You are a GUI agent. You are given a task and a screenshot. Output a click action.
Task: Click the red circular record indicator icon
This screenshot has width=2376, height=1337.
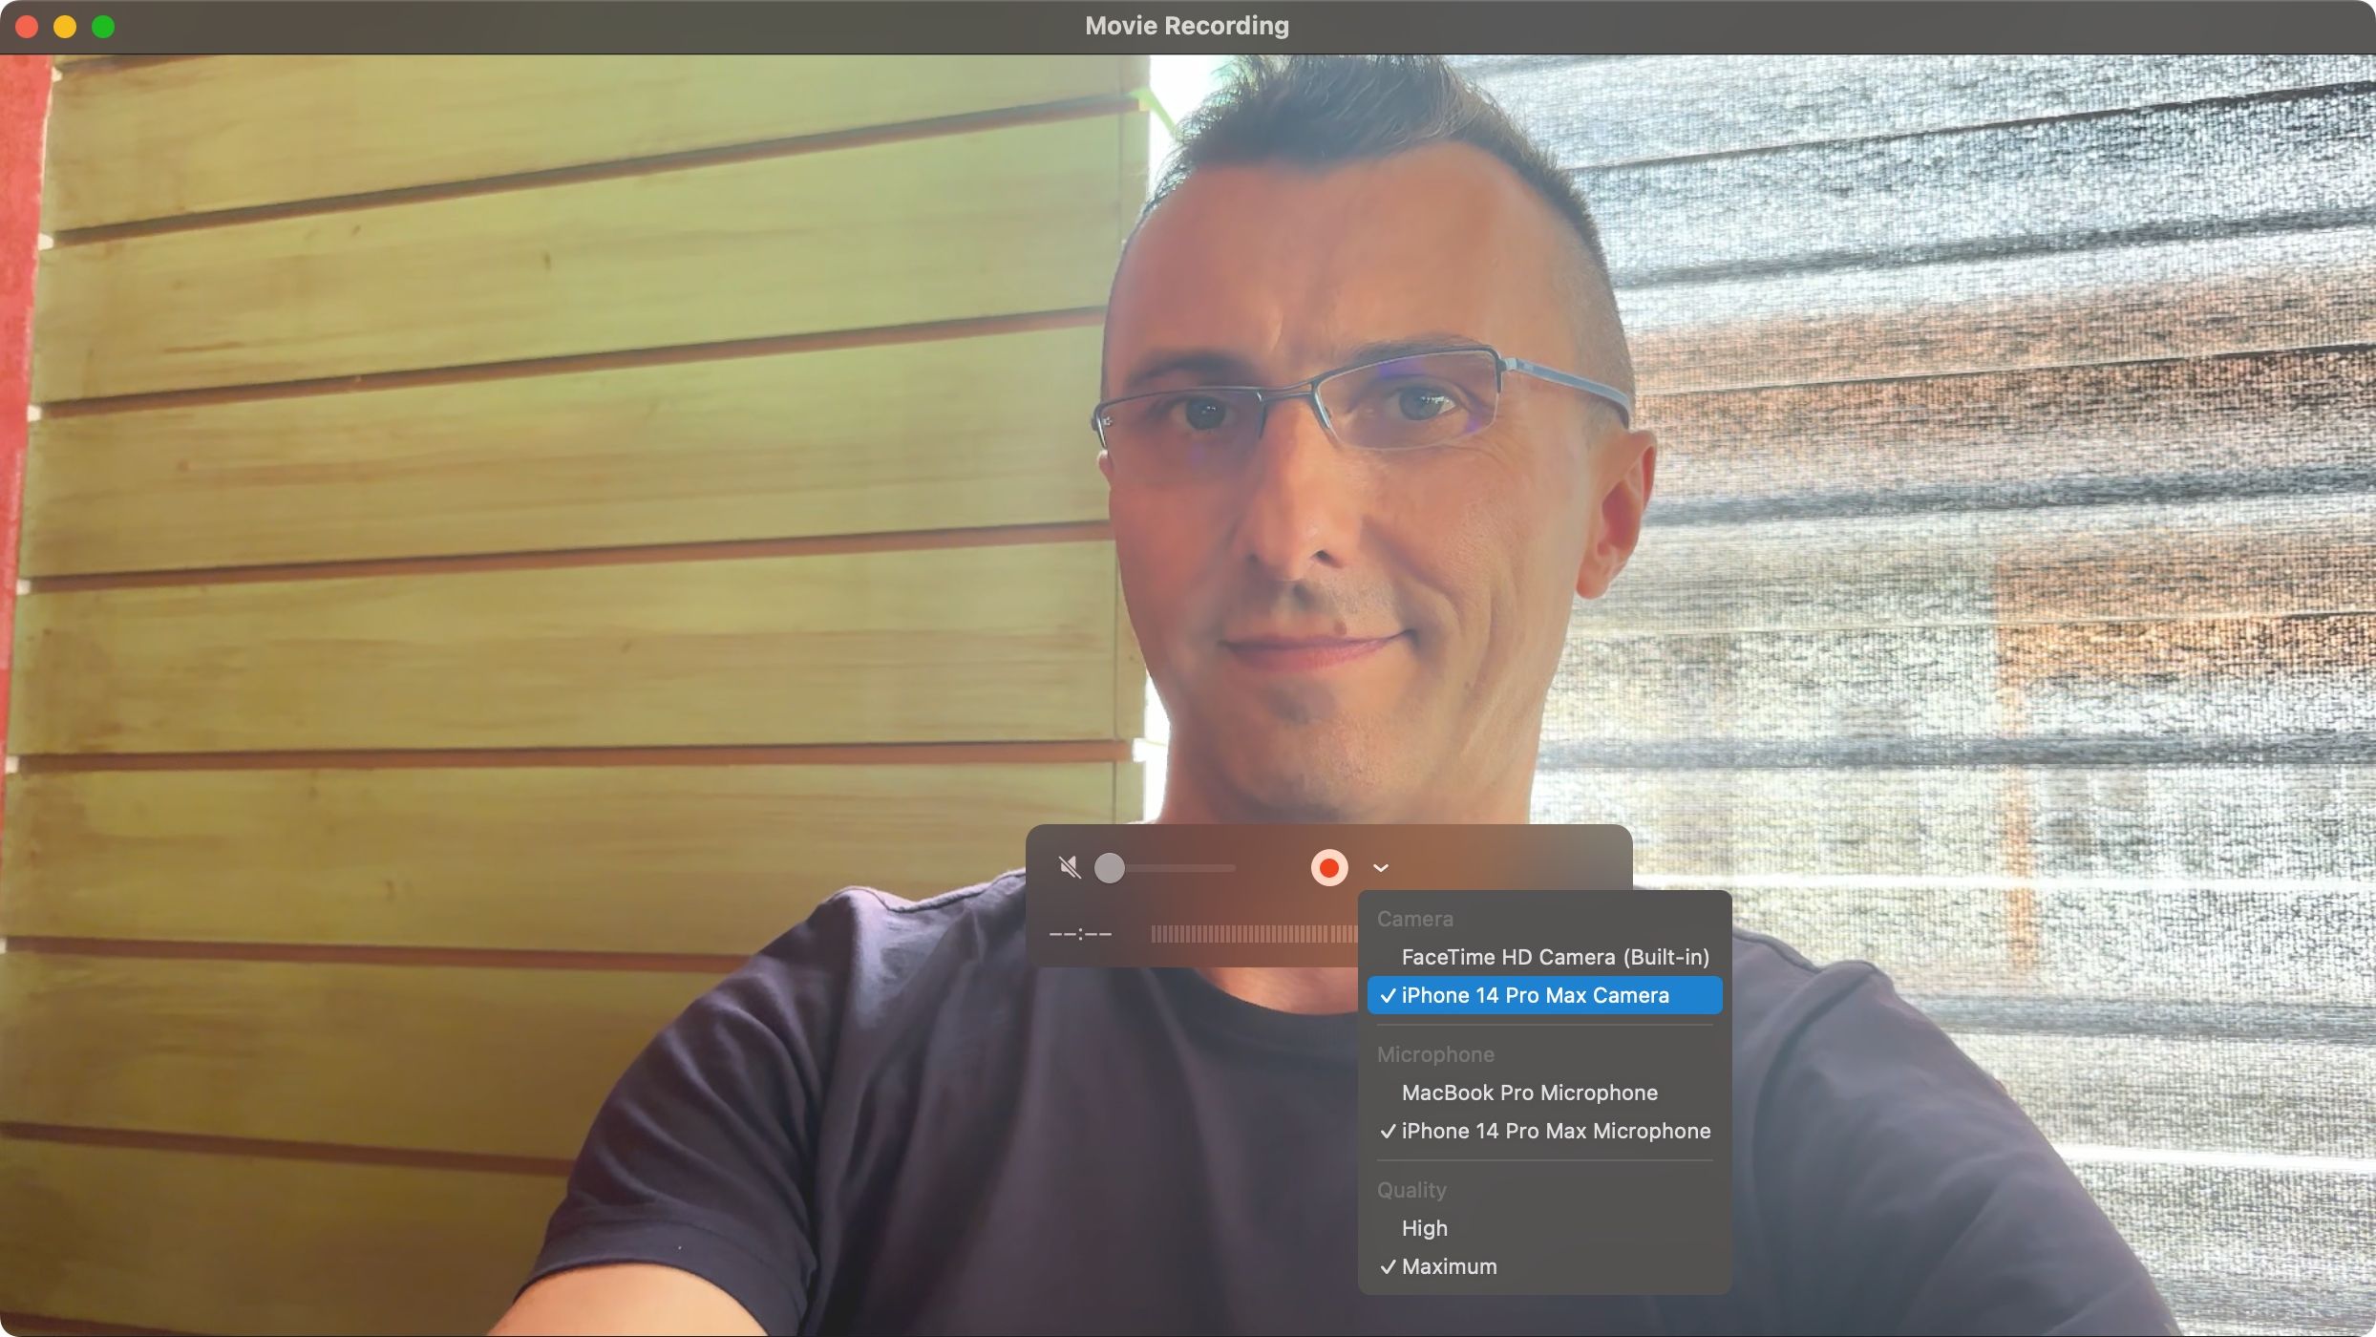point(1328,867)
